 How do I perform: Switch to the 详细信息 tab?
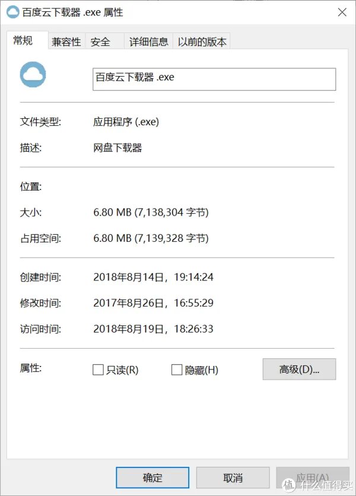point(148,42)
